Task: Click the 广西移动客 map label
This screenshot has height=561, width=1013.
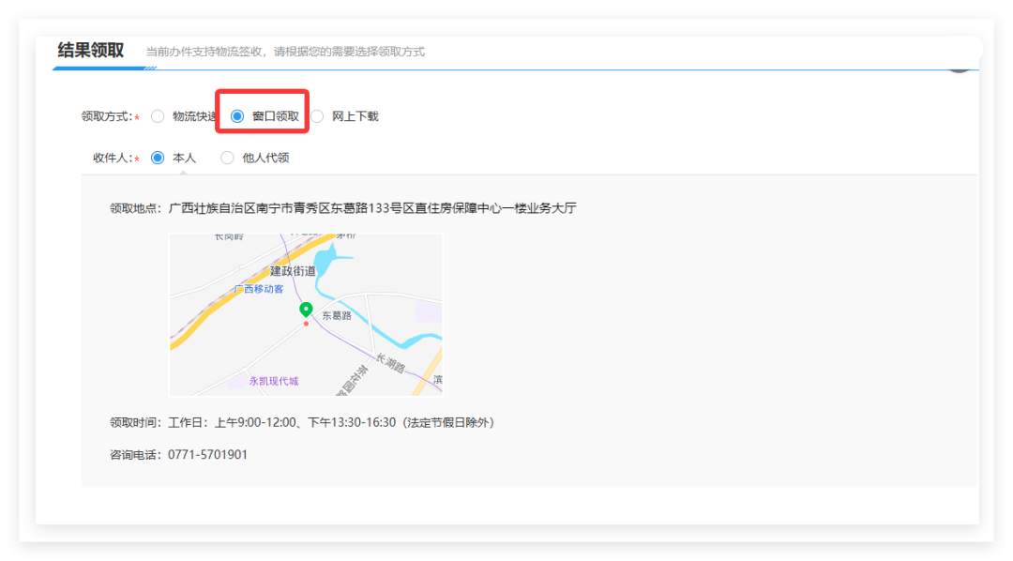Action: click(x=259, y=289)
